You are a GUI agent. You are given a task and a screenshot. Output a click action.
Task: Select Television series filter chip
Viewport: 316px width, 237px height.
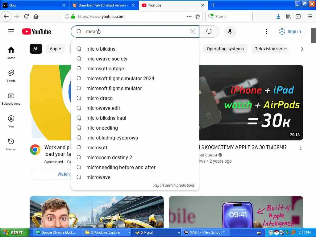(x=271, y=49)
